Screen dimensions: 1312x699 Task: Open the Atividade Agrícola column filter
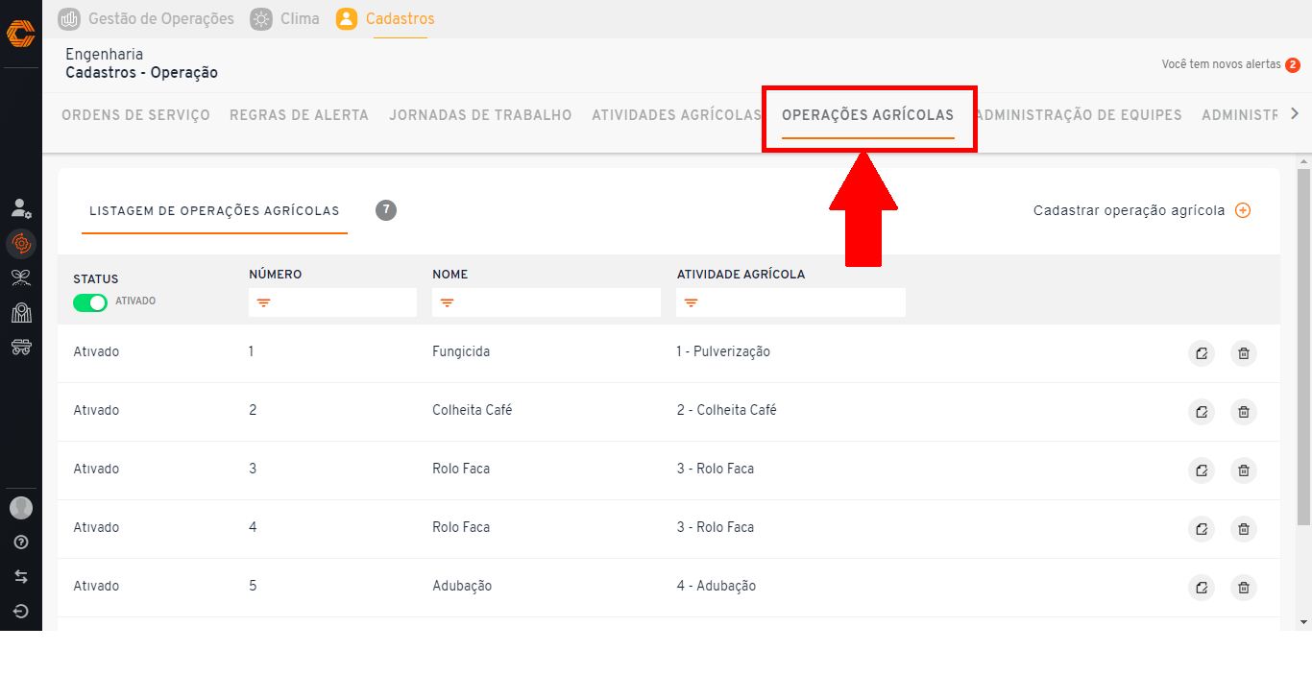coord(790,302)
